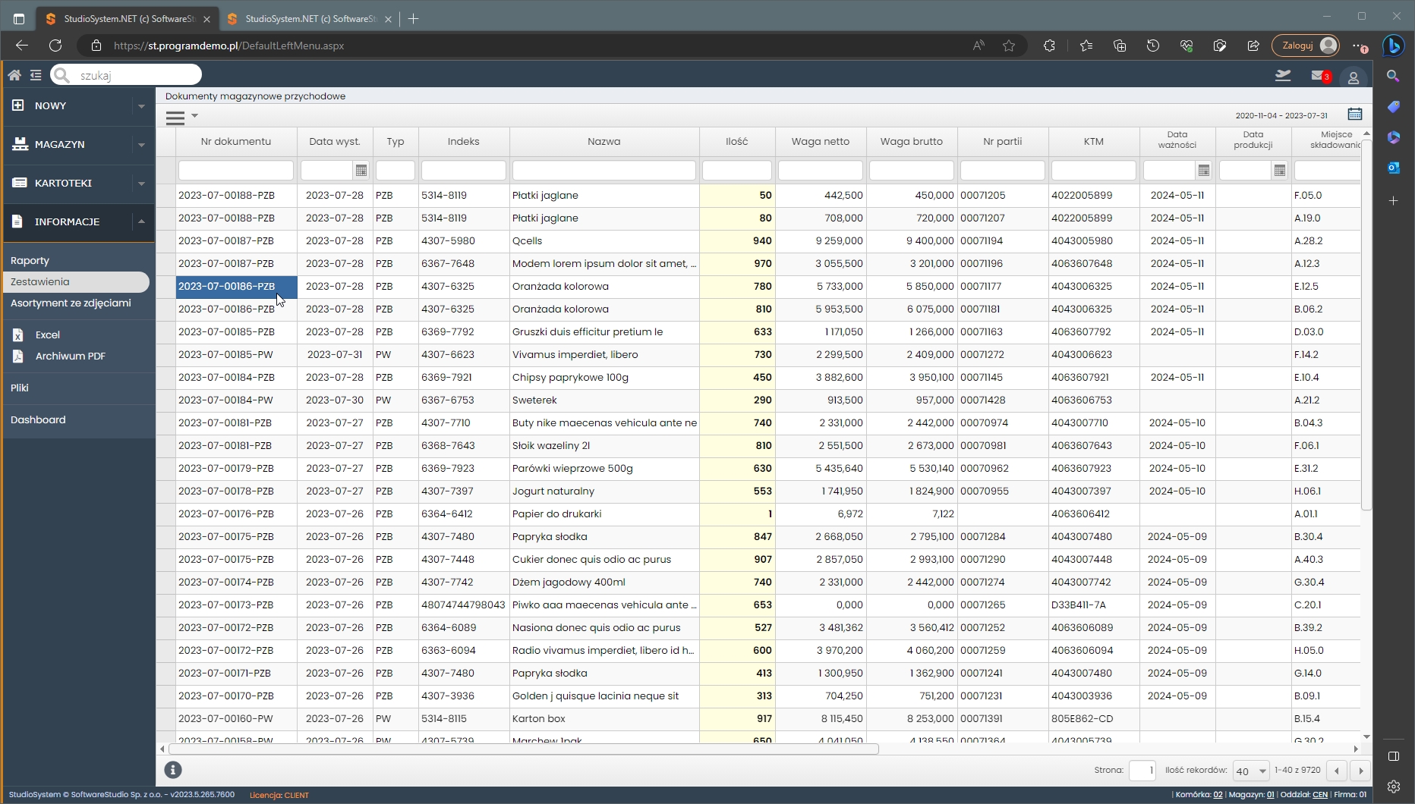
Task: Click the home icon in app header
Action: tap(14, 75)
